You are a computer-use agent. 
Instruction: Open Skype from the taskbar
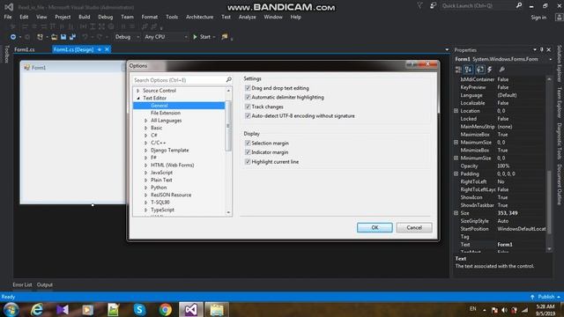click(x=139, y=309)
